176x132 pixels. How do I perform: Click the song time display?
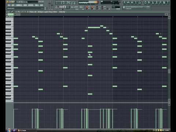point(66,3)
